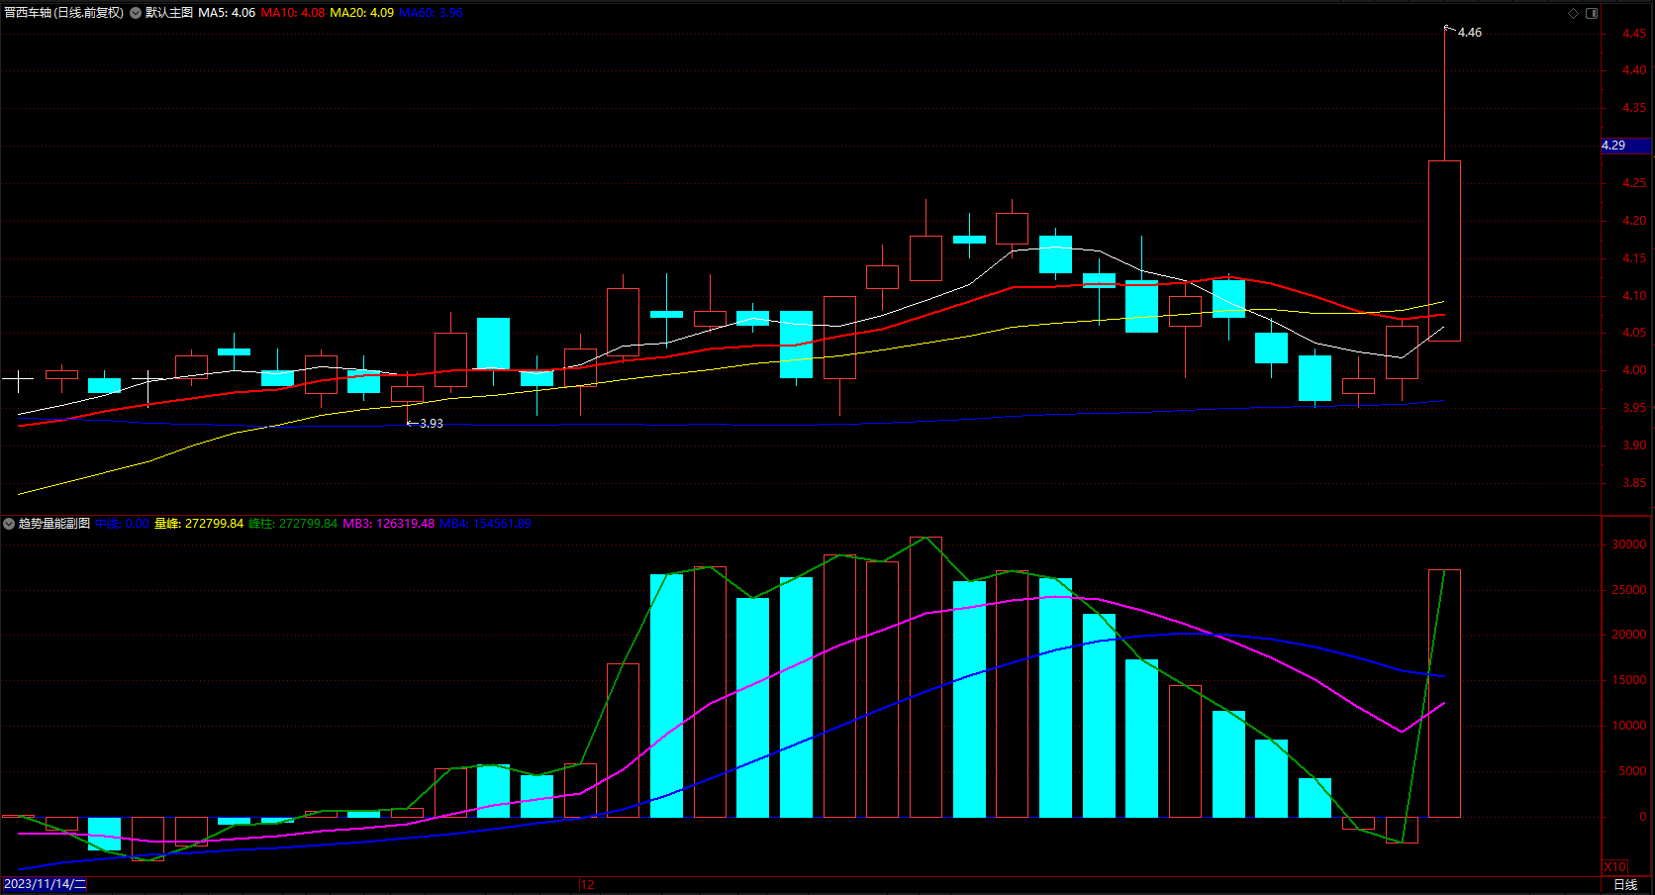1655x895 pixels.
Task: Click the MA5: 4.06 label
Action: click(x=227, y=13)
